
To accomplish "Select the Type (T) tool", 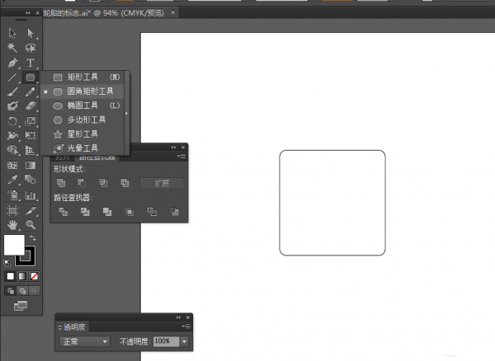I will click(31, 63).
